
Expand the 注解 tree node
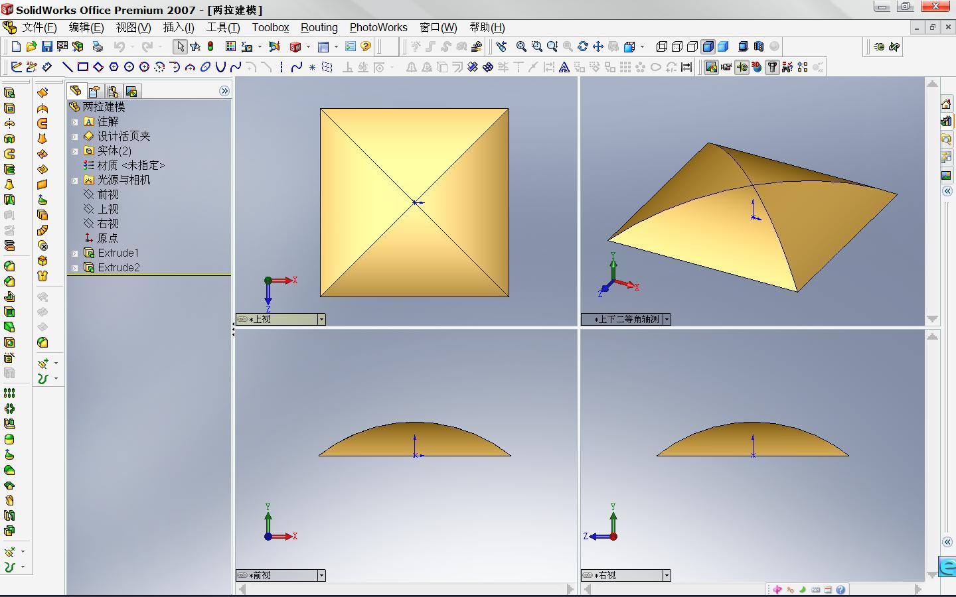75,122
